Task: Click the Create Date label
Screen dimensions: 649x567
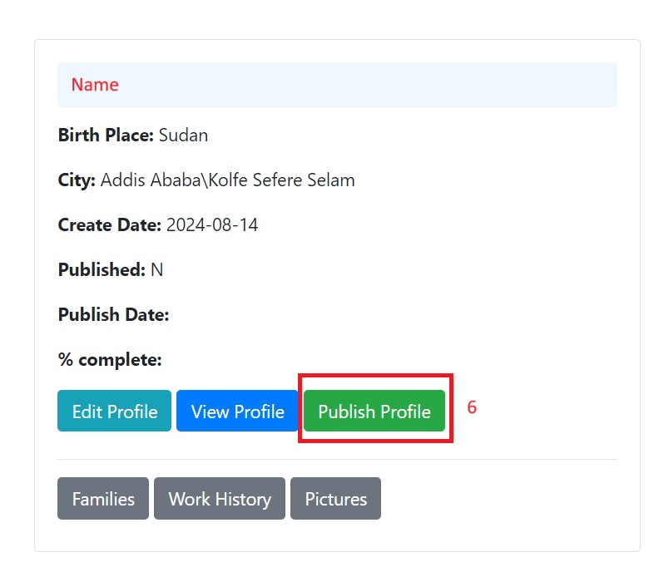Action: pyautogui.click(x=110, y=225)
